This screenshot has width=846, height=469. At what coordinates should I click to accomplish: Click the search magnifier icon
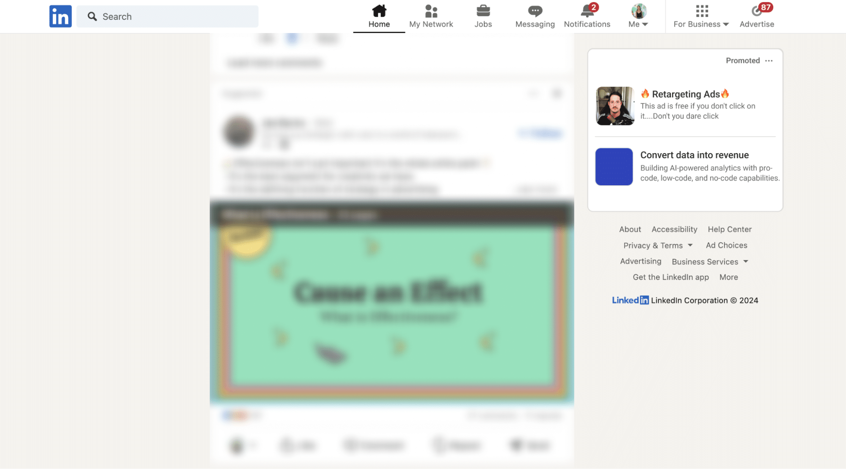click(x=92, y=16)
